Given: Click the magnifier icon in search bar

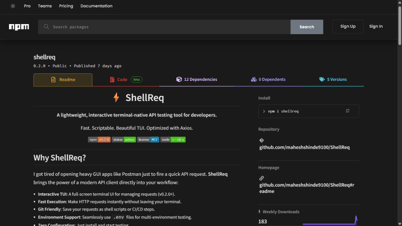Looking at the screenshot, I should 46,27.
